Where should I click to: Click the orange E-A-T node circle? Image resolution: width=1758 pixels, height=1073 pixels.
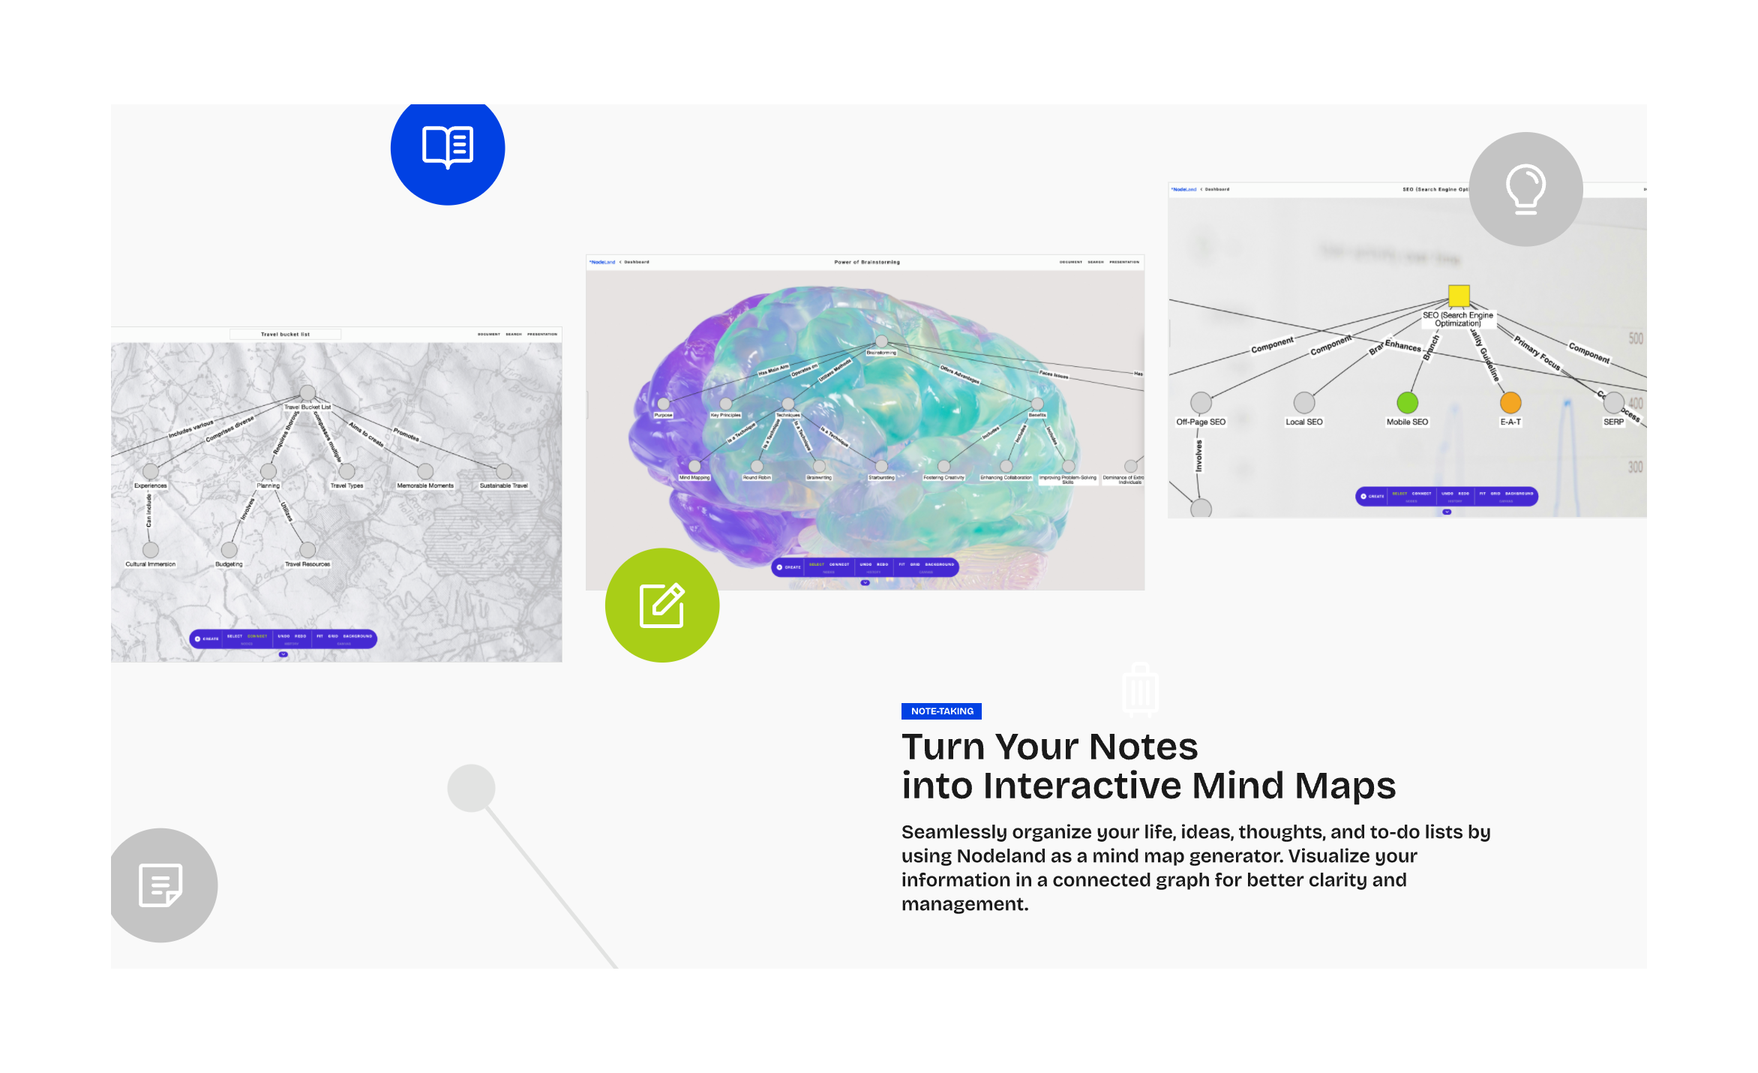[1510, 403]
